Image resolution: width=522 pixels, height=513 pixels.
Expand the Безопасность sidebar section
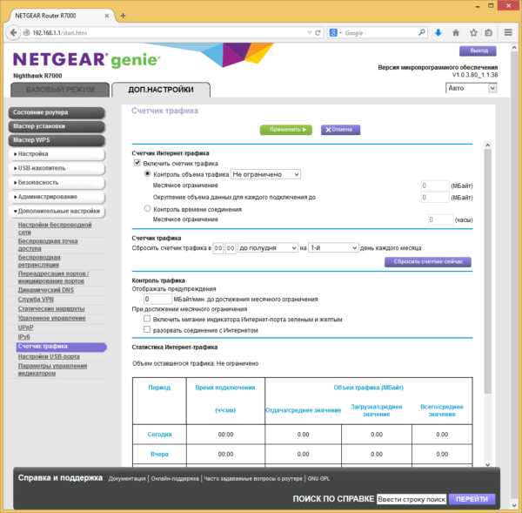click(x=57, y=183)
